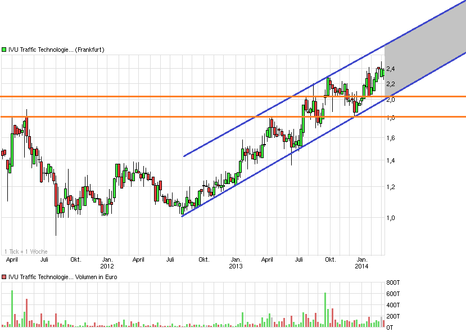Click the red volume legend square icon

point(4,277)
